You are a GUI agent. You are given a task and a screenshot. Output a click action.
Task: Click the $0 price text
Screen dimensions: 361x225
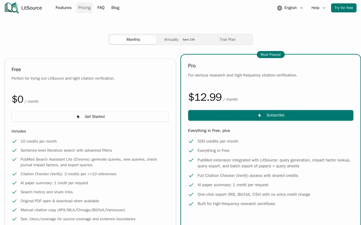17,99
